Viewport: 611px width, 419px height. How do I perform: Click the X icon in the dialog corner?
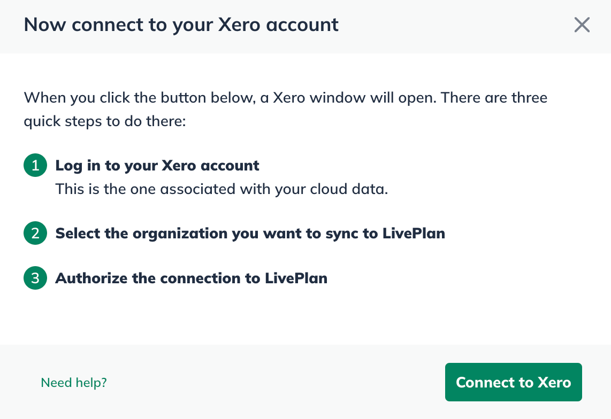(582, 25)
